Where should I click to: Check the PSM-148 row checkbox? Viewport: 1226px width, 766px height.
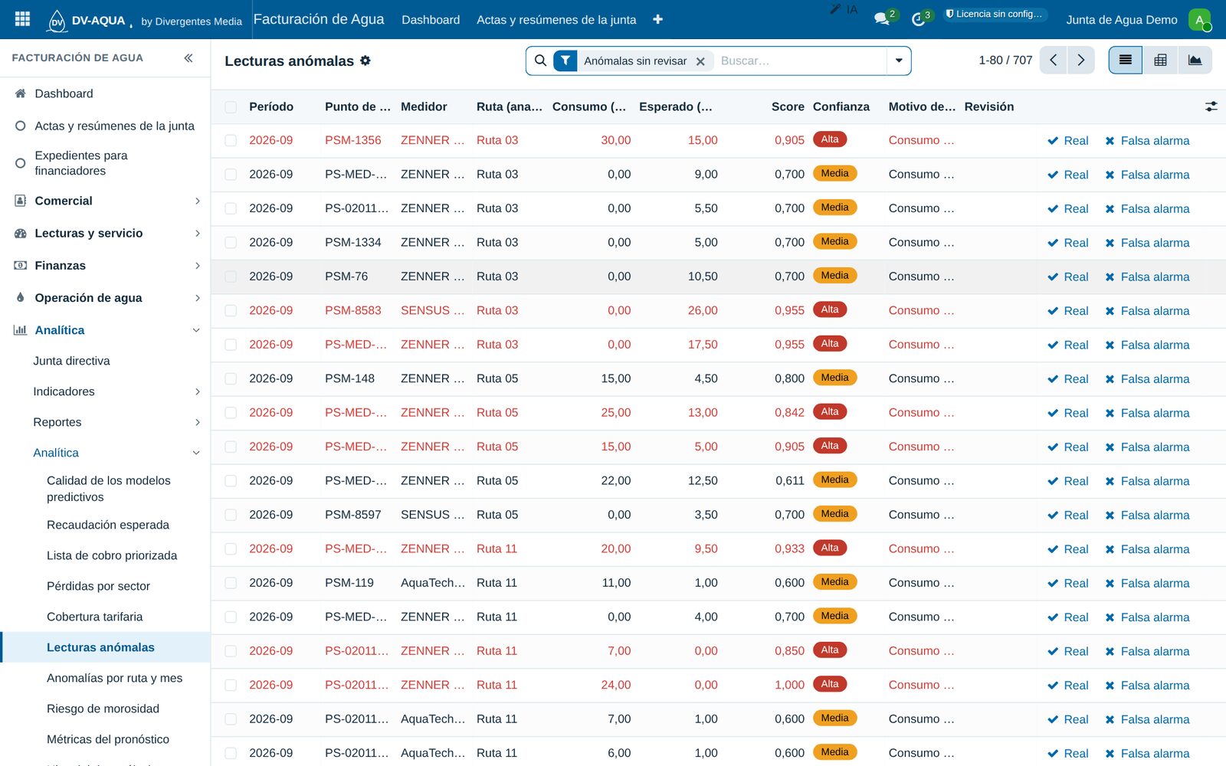click(x=231, y=379)
